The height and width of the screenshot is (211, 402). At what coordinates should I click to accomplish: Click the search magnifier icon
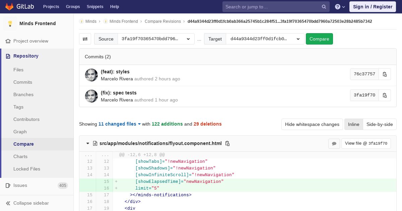[x=324, y=7]
